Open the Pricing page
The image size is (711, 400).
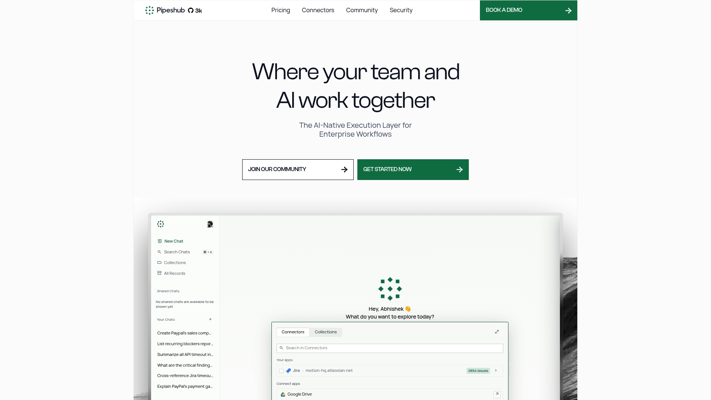[280, 10]
